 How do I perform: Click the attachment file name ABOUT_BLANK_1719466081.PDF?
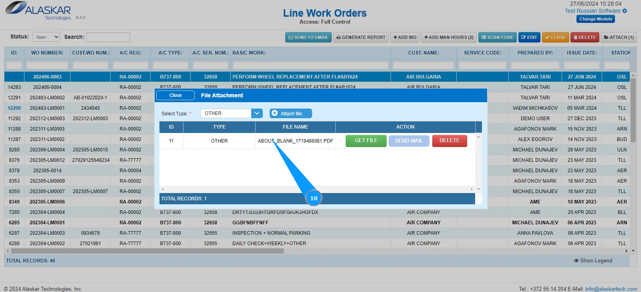point(295,141)
